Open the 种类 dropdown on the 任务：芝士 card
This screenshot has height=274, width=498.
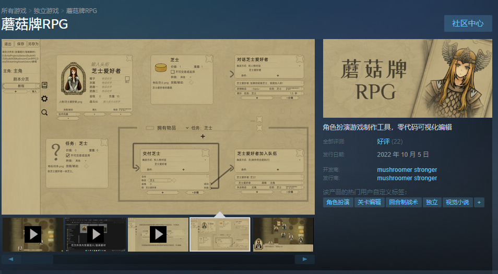(86, 160)
